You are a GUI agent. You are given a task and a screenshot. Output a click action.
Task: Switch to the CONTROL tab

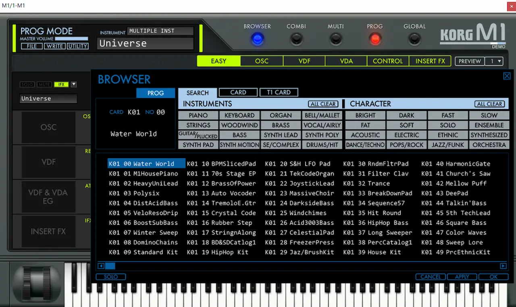(x=388, y=61)
